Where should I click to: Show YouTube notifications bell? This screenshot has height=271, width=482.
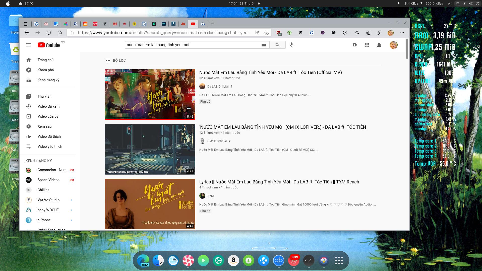point(379,45)
